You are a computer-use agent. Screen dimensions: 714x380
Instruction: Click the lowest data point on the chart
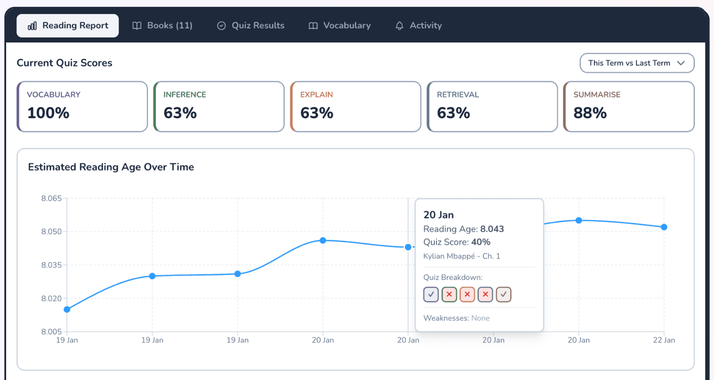tap(67, 309)
